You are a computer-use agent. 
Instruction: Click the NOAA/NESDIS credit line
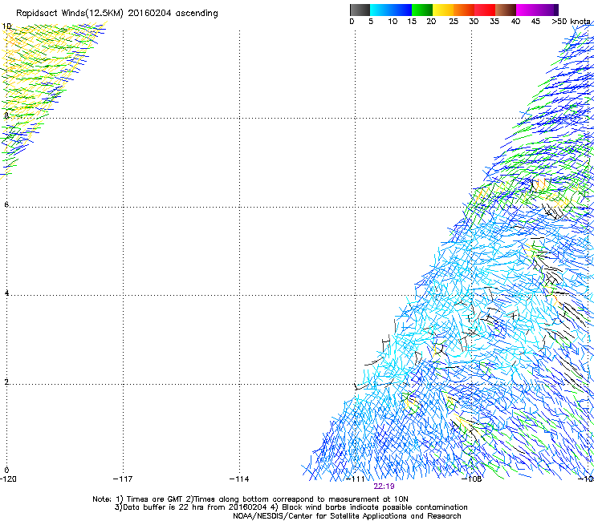[x=347, y=516]
